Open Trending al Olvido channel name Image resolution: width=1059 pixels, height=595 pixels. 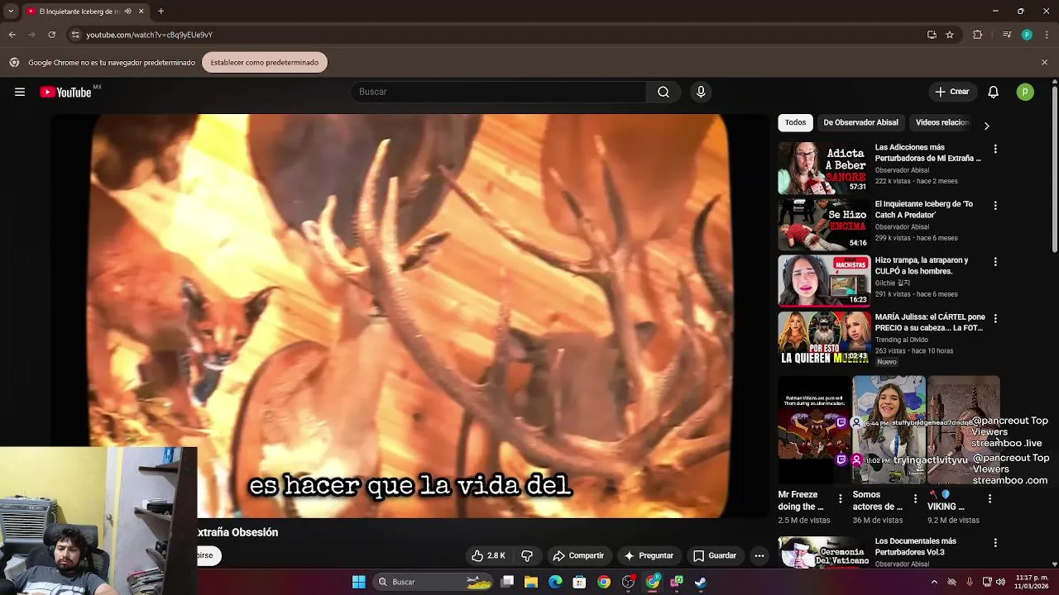(902, 340)
